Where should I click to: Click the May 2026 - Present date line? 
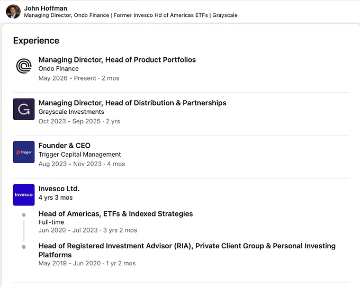pyautogui.click(x=79, y=78)
